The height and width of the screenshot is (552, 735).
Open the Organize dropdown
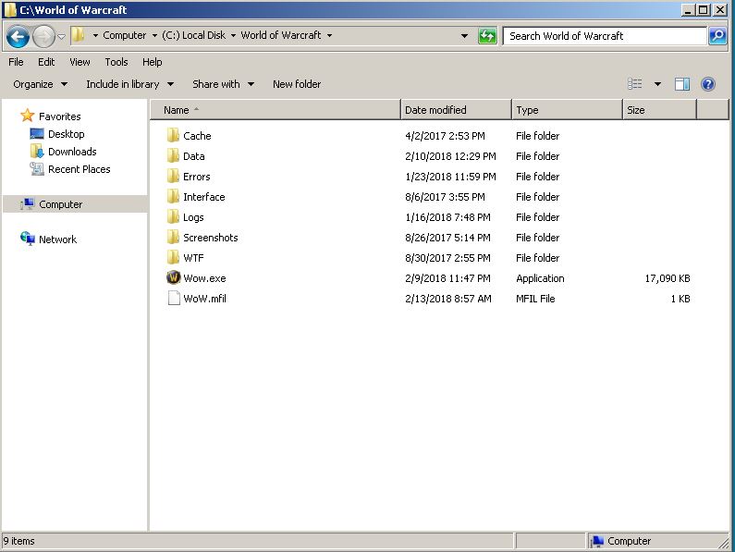41,84
